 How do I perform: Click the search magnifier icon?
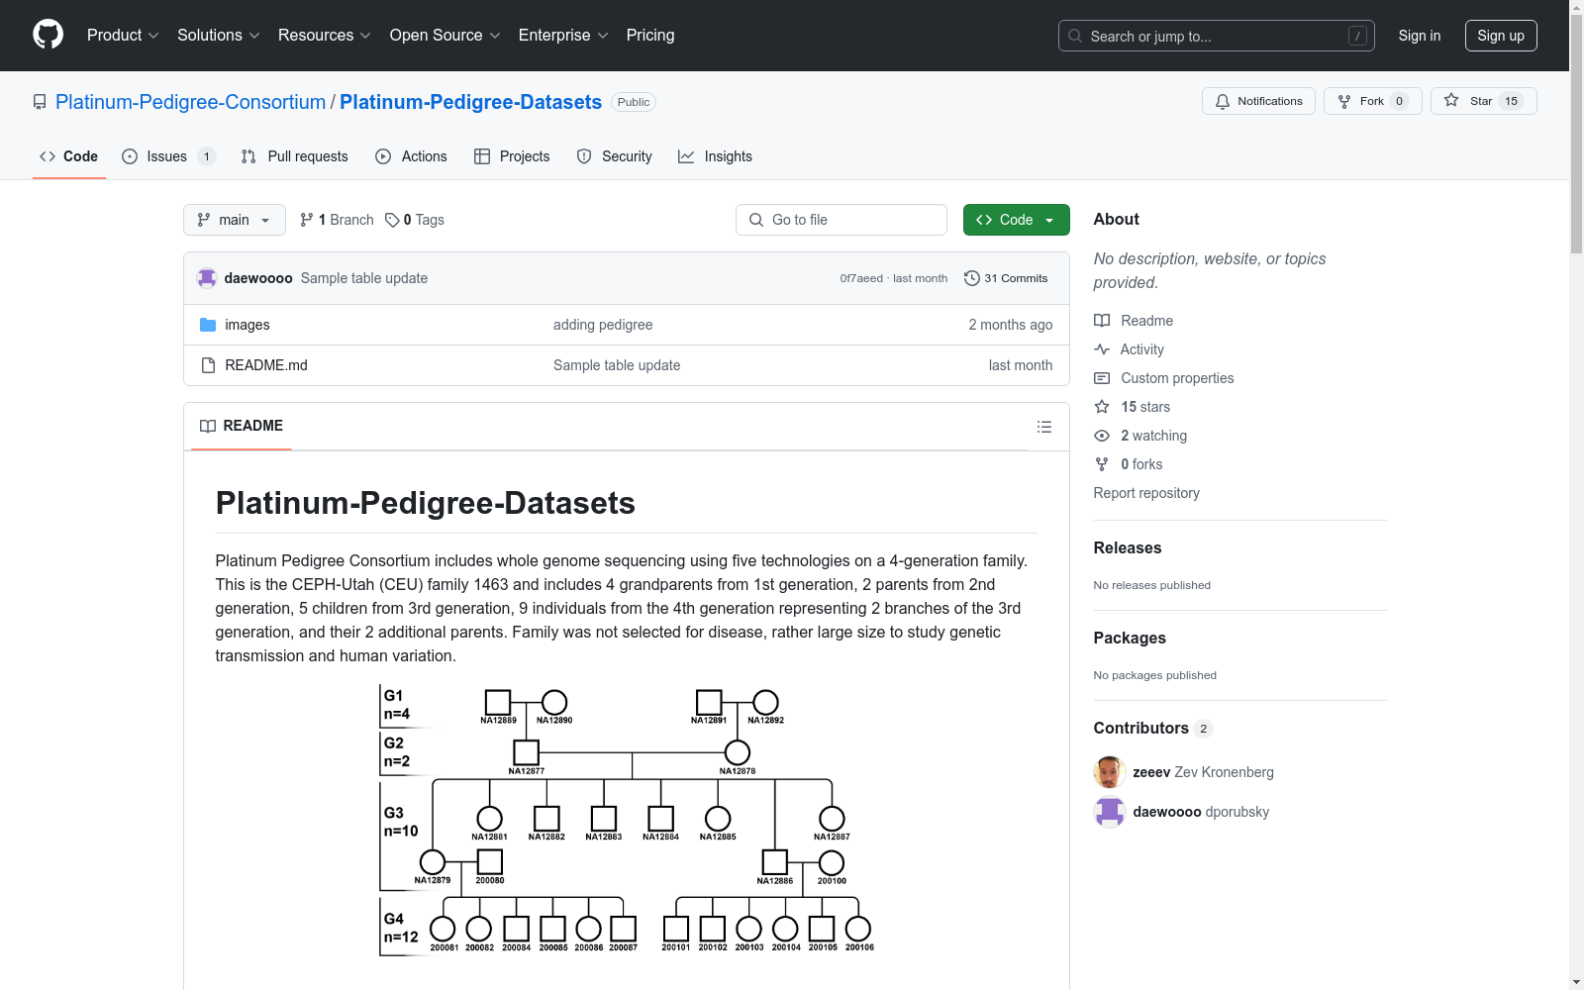tap(1075, 36)
